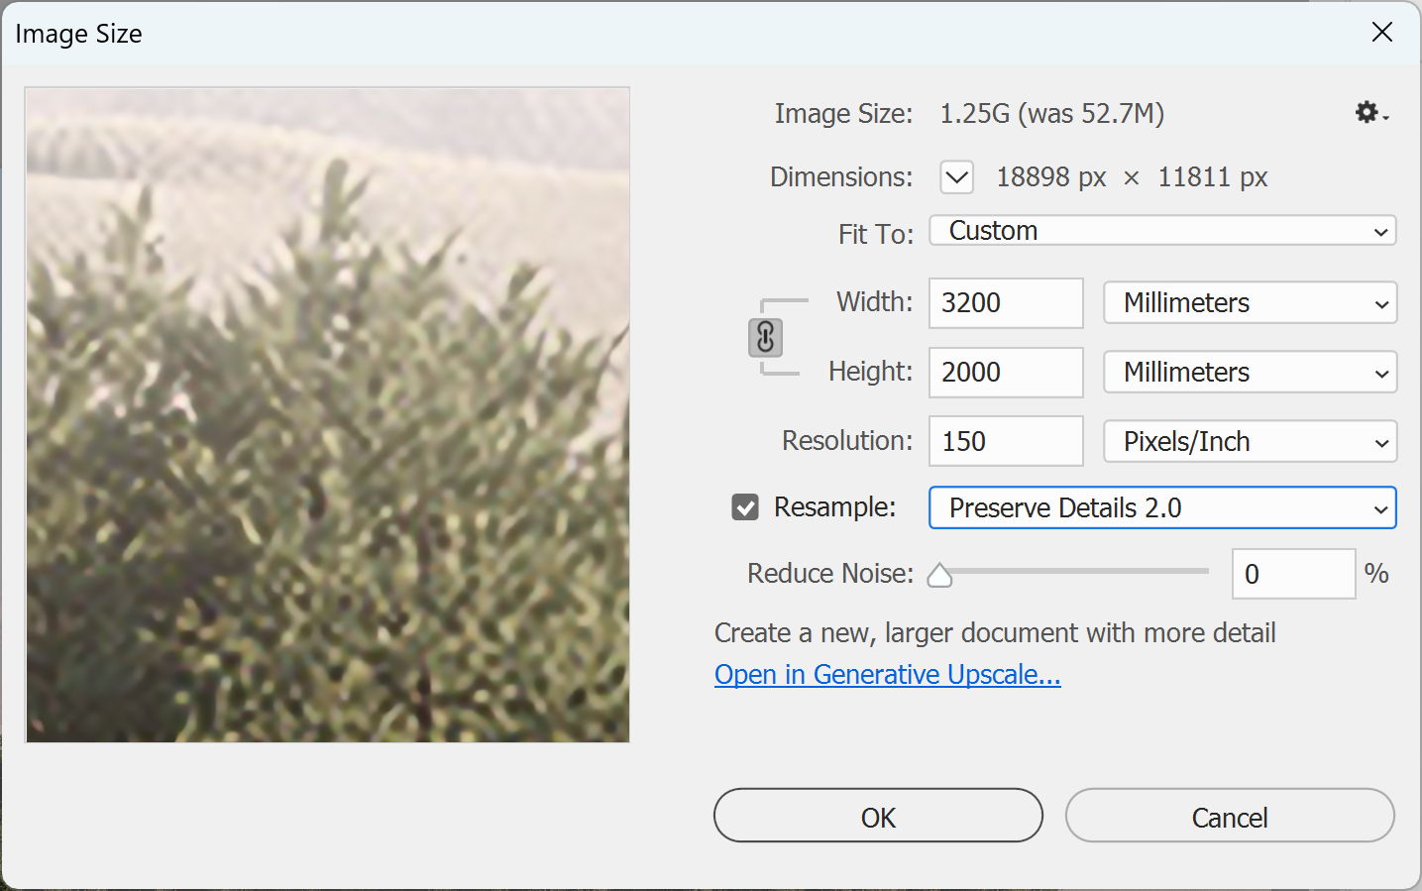This screenshot has width=1422, height=891.
Task: Open the Fit To Custom dropdown
Action: [1162, 231]
